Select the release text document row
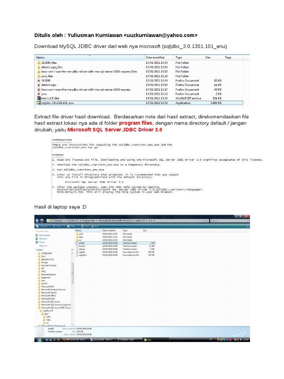The image size is (284, 379). tap(115, 249)
